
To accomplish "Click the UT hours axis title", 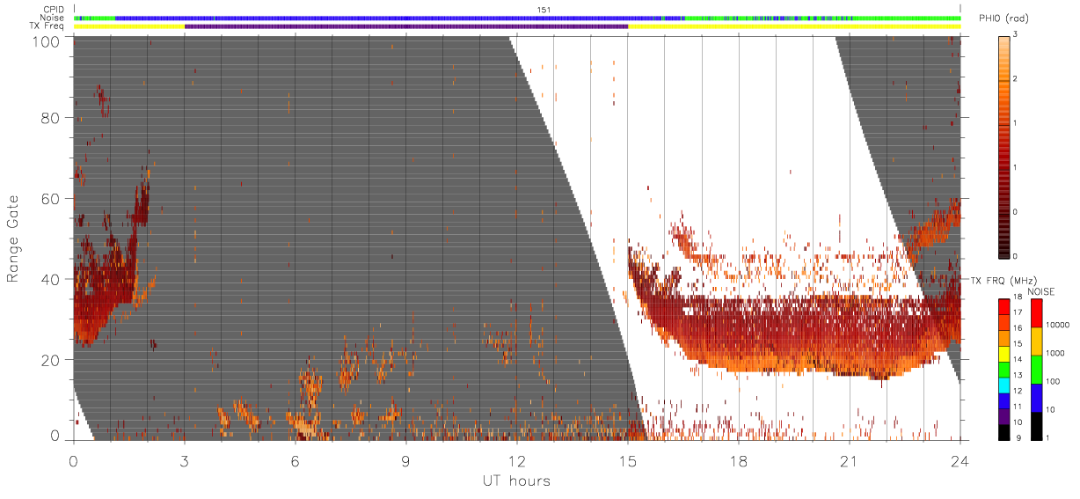I will [516, 481].
